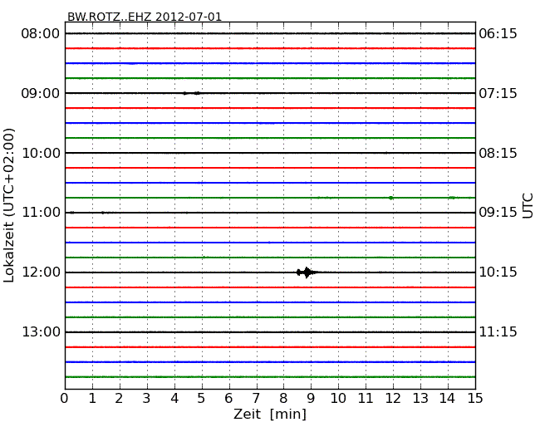Click the small event on the 09:00 trace

[191, 93]
